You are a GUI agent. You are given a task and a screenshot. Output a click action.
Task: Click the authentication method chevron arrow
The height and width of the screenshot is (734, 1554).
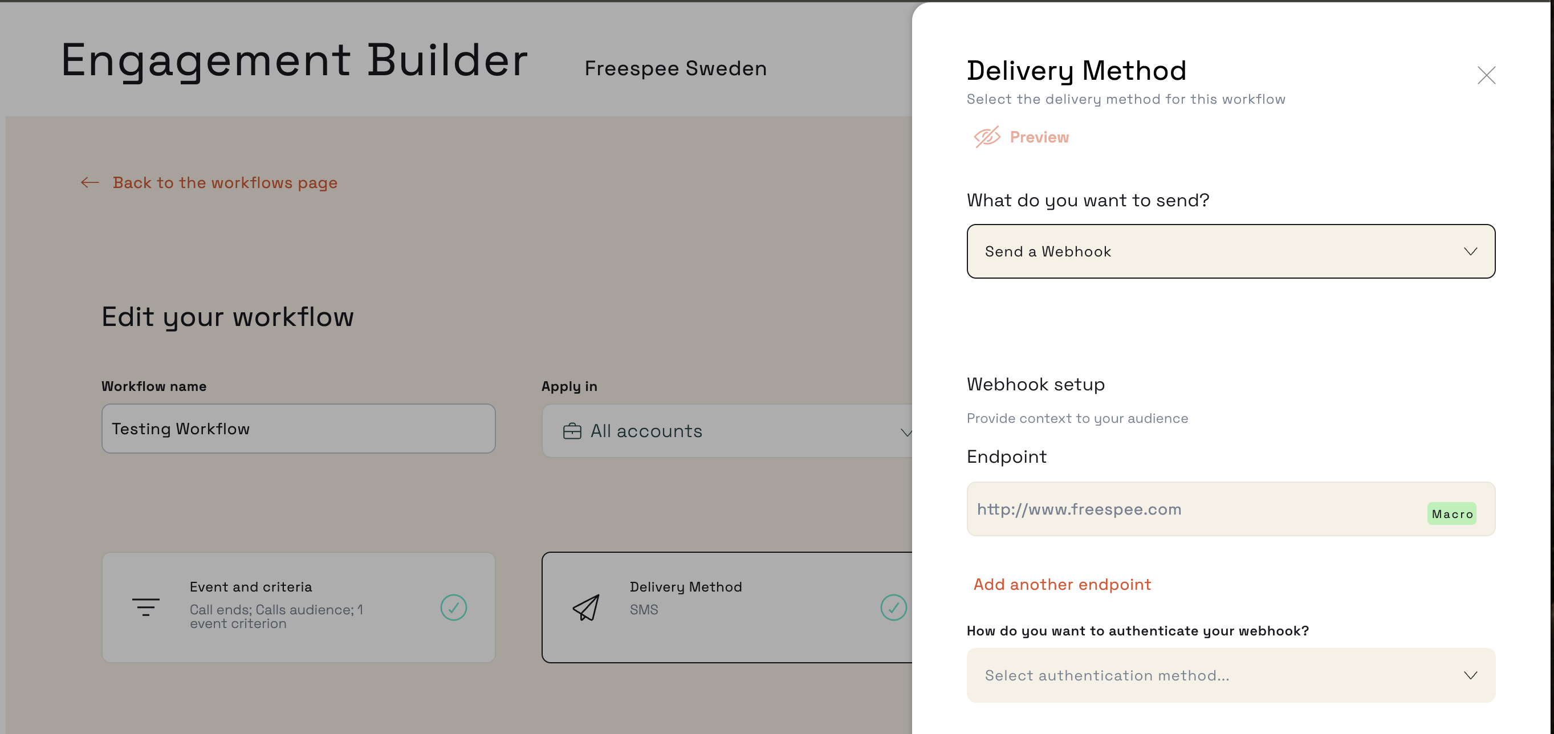(1470, 675)
